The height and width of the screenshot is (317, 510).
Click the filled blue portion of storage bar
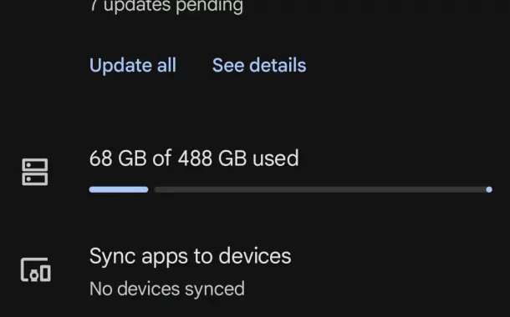pos(119,189)
